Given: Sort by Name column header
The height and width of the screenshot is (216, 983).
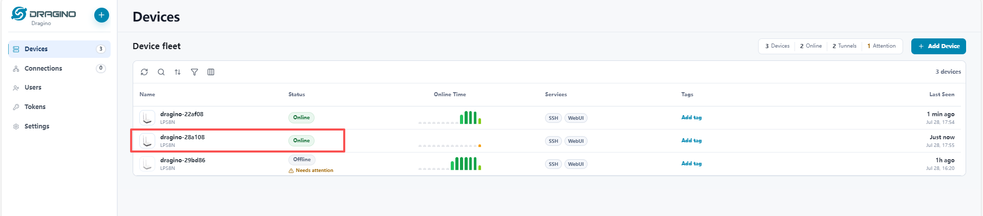Looking at the screenshot, I should pyautogui.click(x=148, y=95).
